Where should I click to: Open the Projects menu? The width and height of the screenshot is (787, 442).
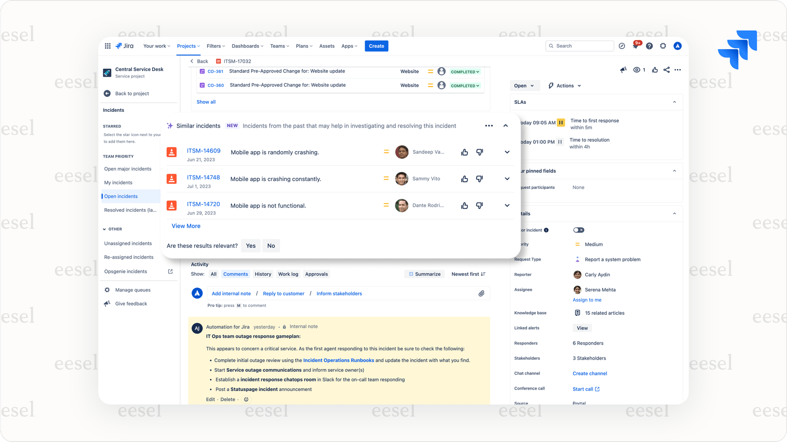tap(188, 46)
